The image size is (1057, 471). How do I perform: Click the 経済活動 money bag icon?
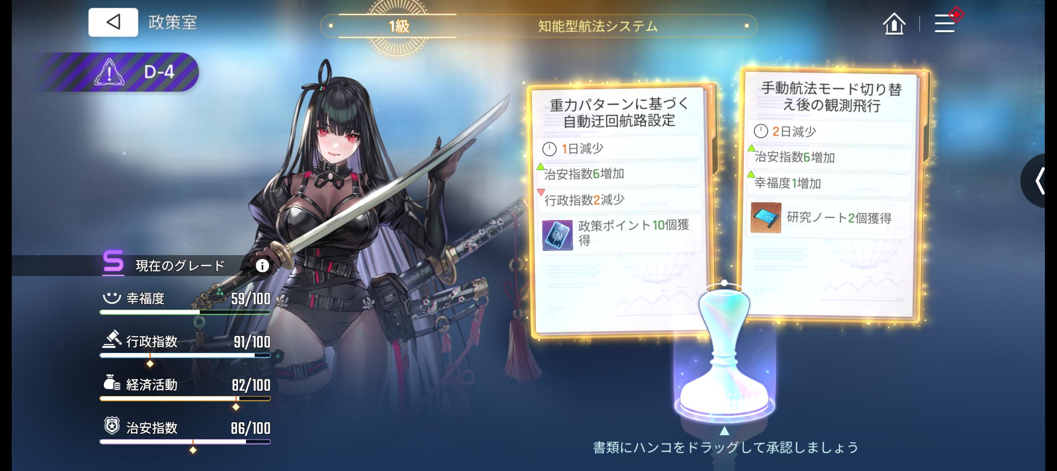click(x=112, y=382)
